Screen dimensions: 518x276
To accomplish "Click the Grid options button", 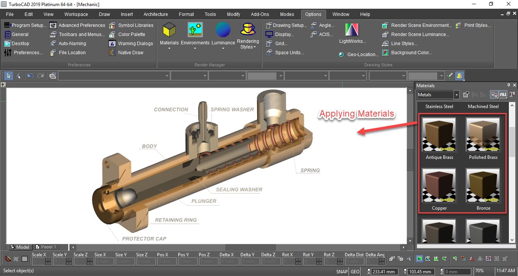I will coord(276,44).
